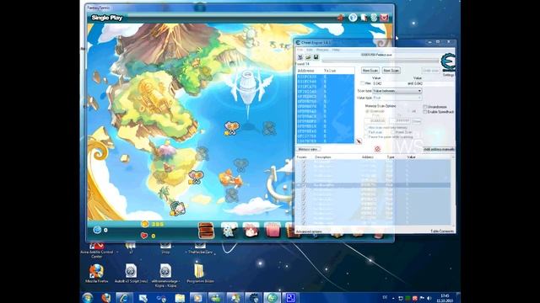Click the New Scan button
Image resolution: width=540 pixels, height=303 pixels.
[x=370, y=71]
